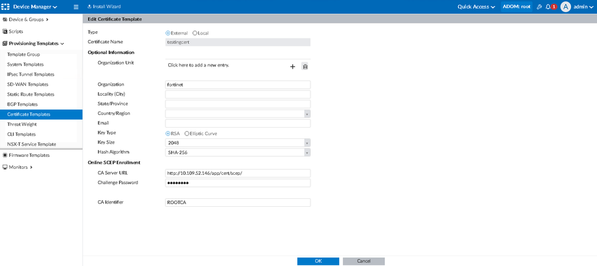Image resolution: width=597 pixels, height=266 pixels.
Task: Click the OK button
Action: (318, 261)
